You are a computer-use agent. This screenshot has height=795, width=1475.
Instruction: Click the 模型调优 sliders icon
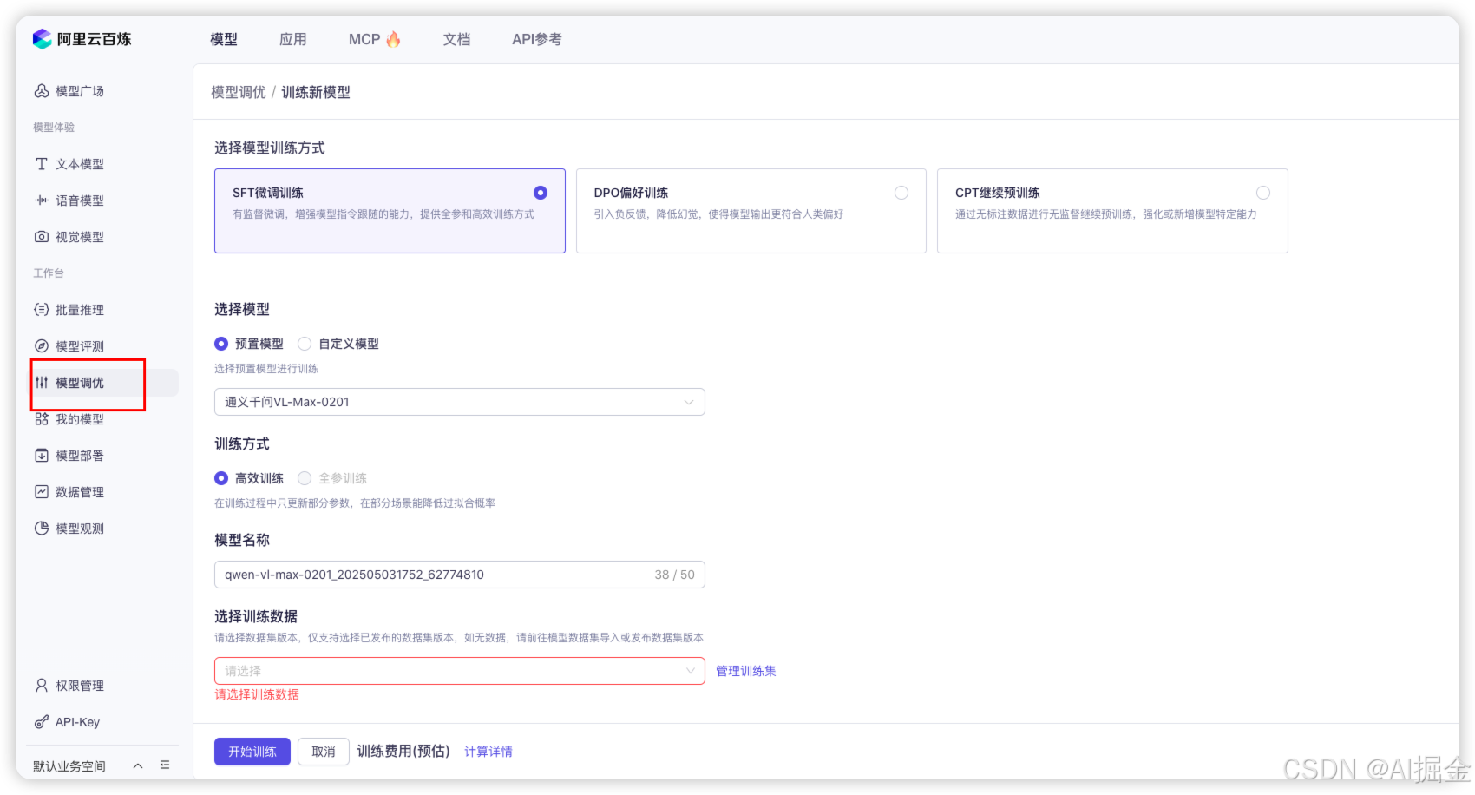click(42, 383)
